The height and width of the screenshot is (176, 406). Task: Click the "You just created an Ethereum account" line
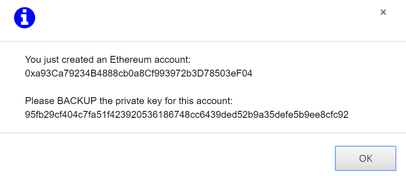click(108, 60)
